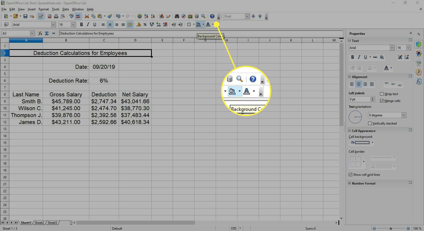This screenshot has height=231, width=424.
Task: Decrease cell indent
Action: click(x=174, y=24)
